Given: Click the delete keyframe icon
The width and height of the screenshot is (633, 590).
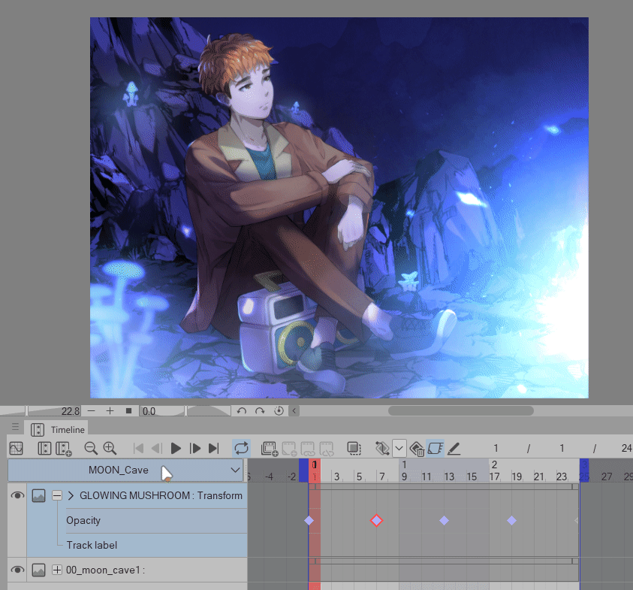Looking at the screenshot, I should (x=417, y=449).
